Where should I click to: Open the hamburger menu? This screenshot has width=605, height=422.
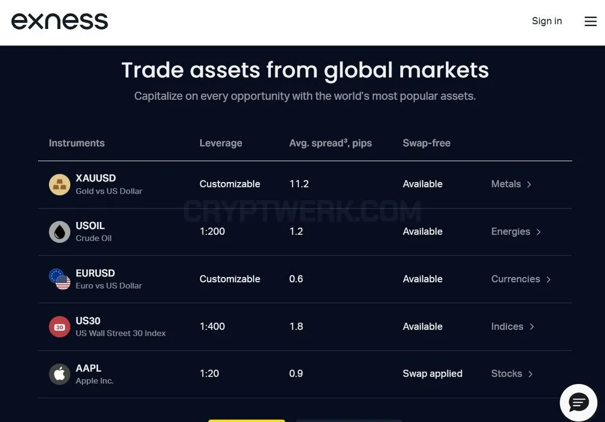click(590, 21)
